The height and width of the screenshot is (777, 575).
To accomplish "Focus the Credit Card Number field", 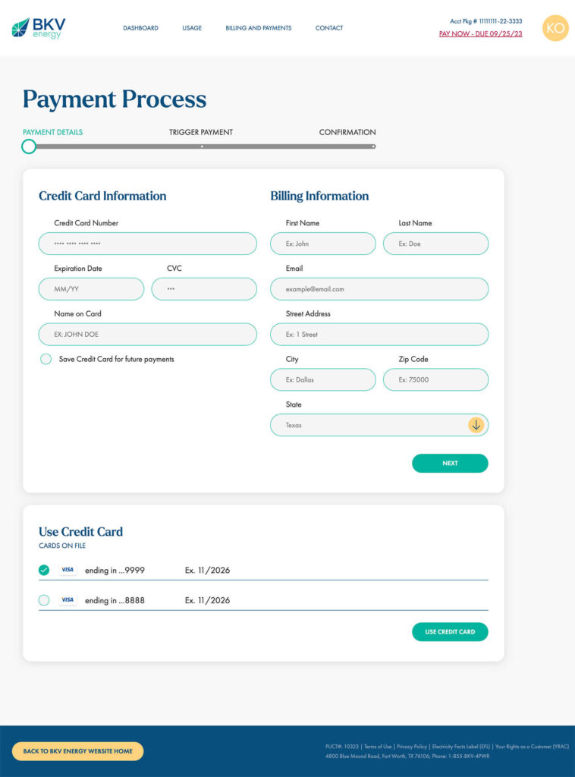I will [x=148, y=244].
